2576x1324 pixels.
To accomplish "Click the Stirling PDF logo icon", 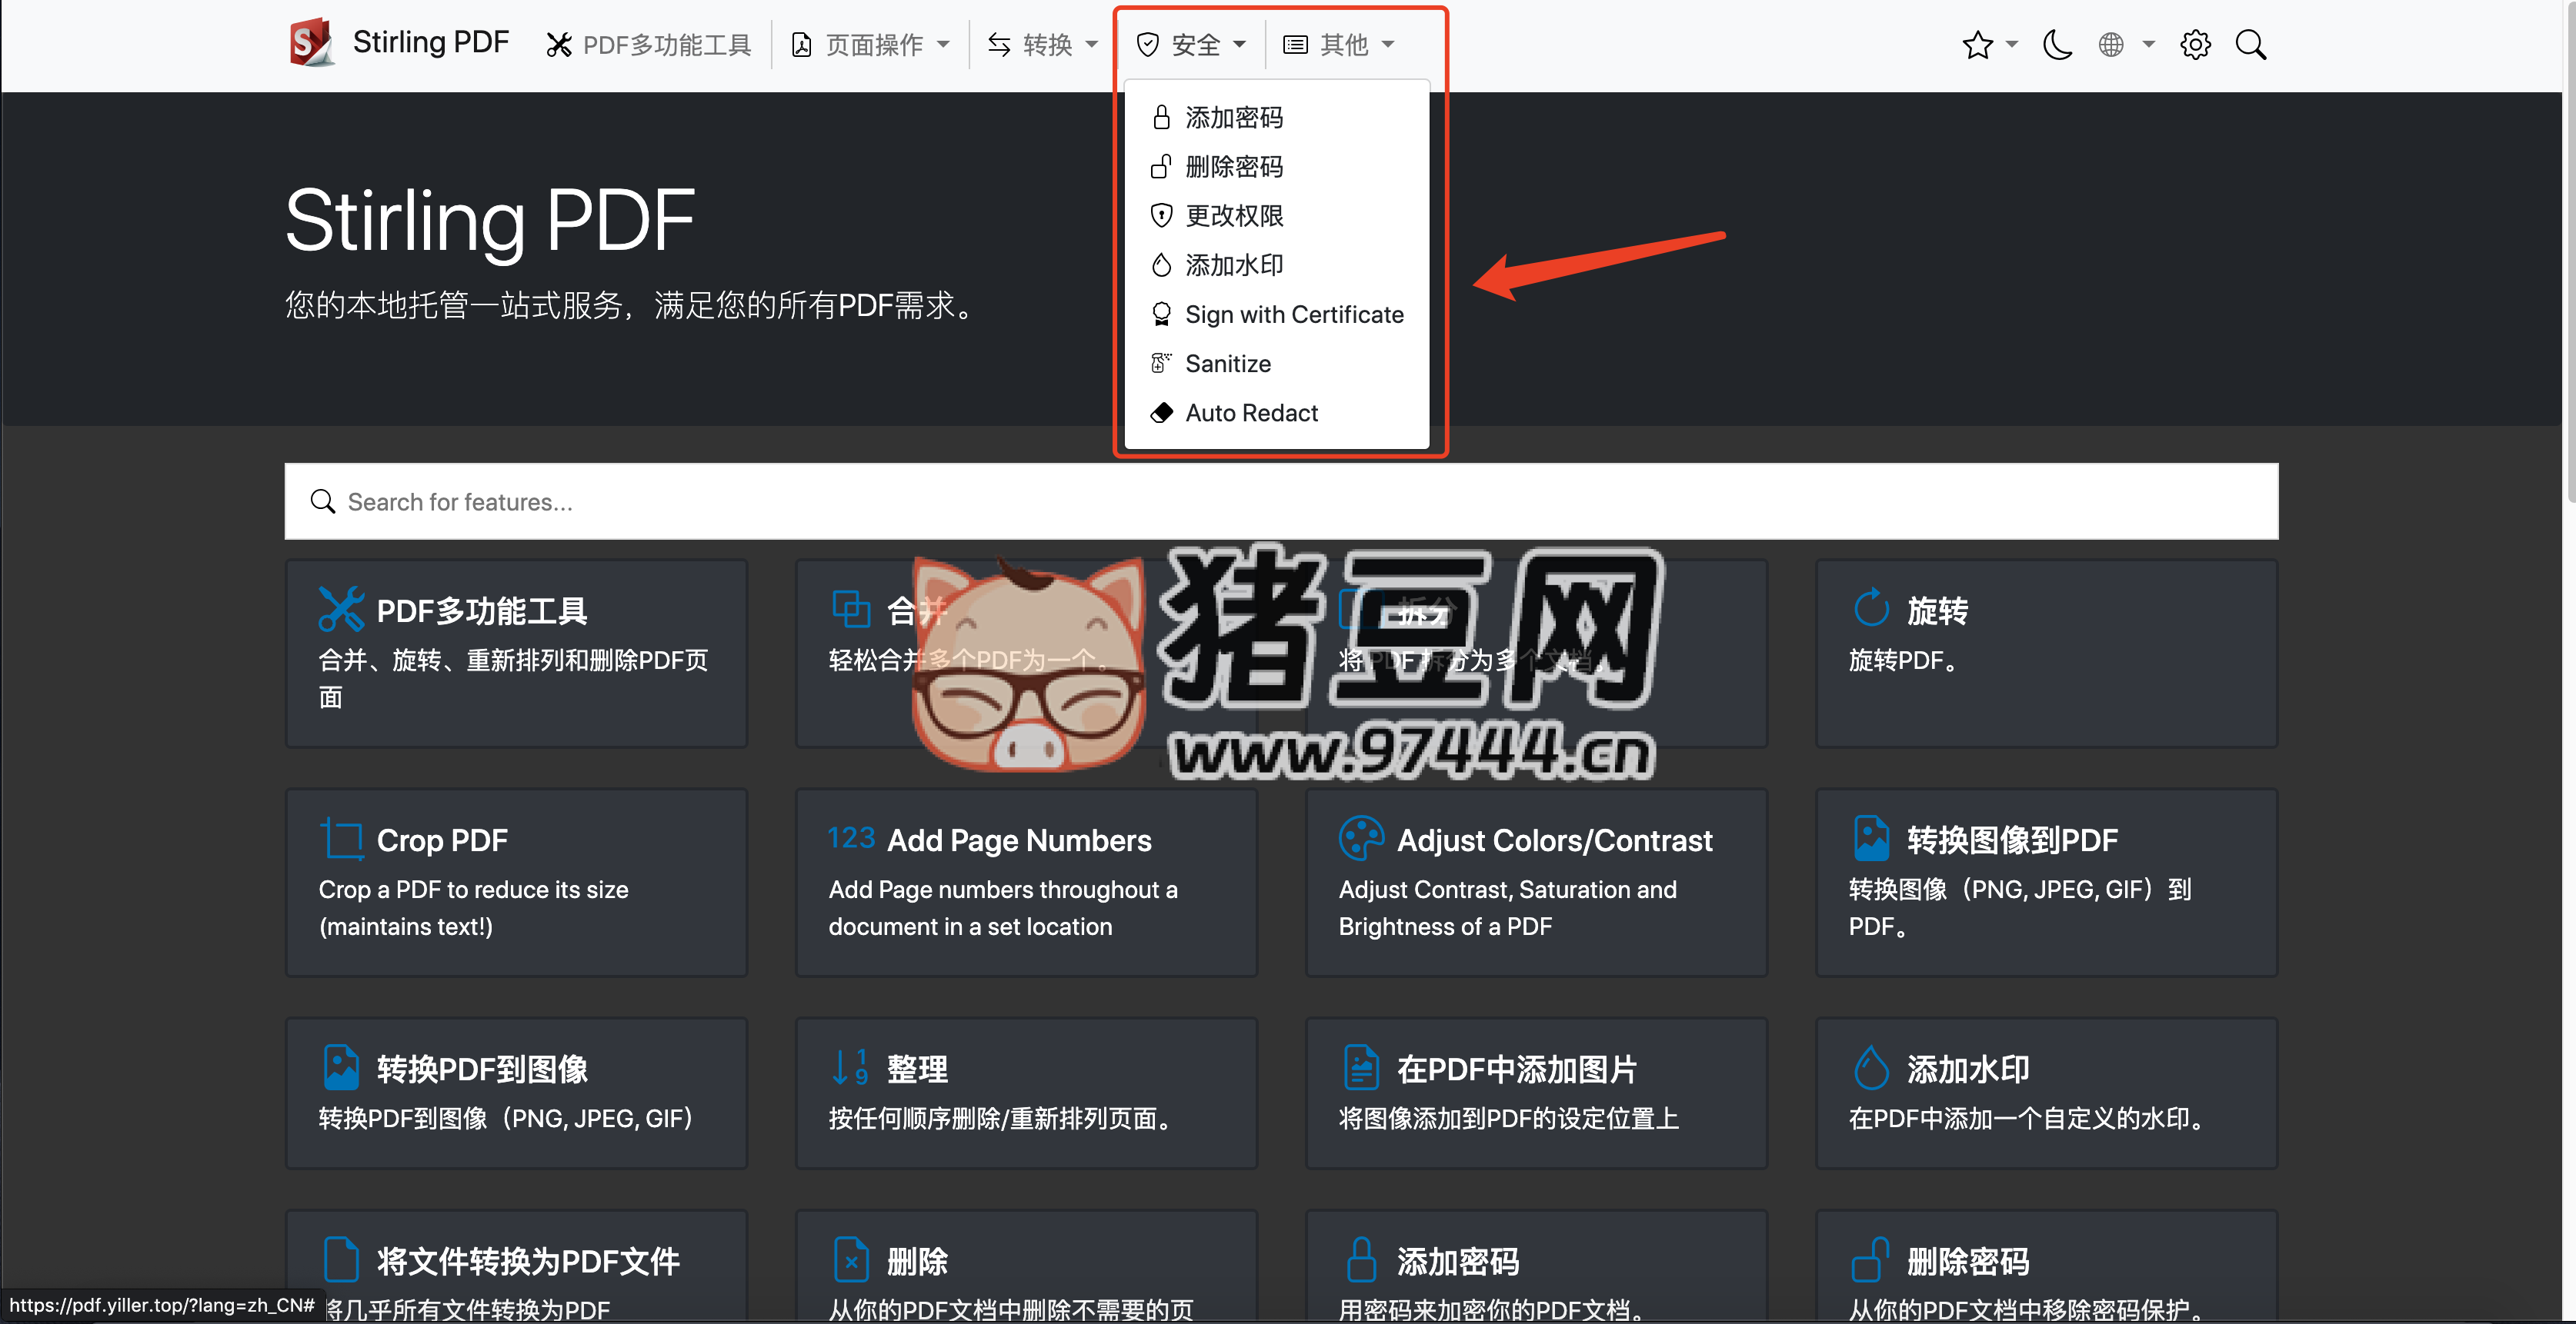I will click(310, 43).
